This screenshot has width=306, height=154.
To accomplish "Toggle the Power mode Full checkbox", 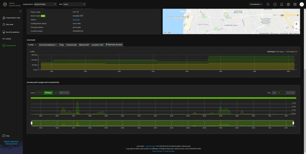I will (x=77, y=12).
